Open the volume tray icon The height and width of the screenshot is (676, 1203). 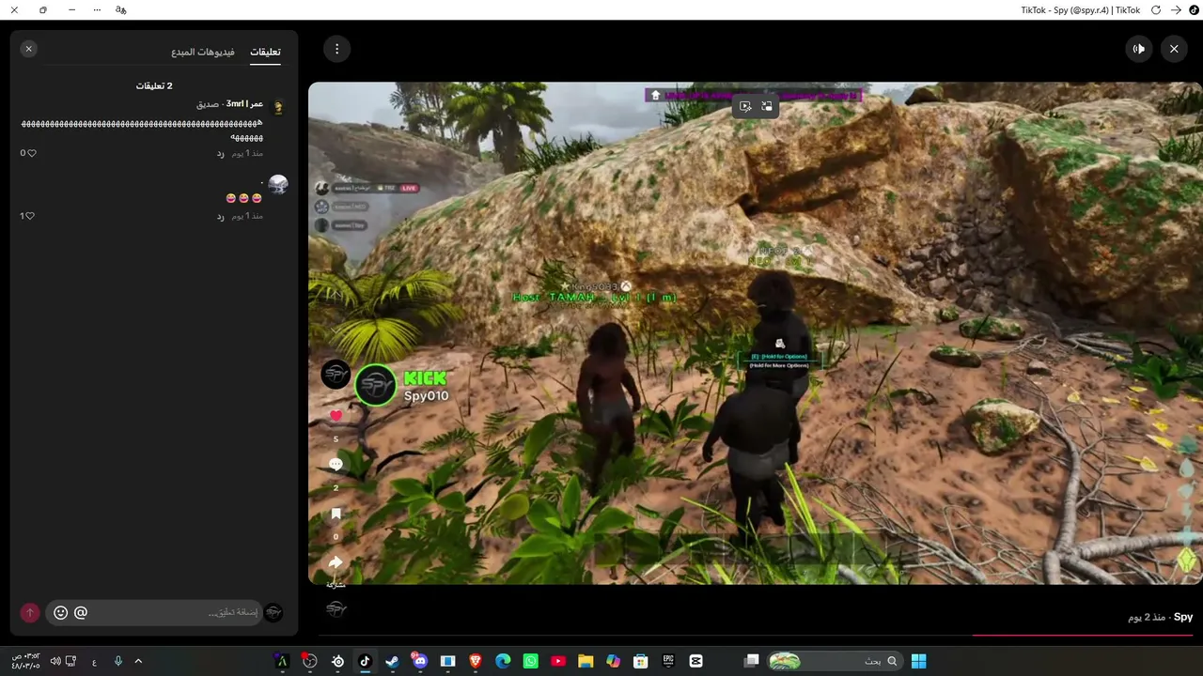pos(55,661)
